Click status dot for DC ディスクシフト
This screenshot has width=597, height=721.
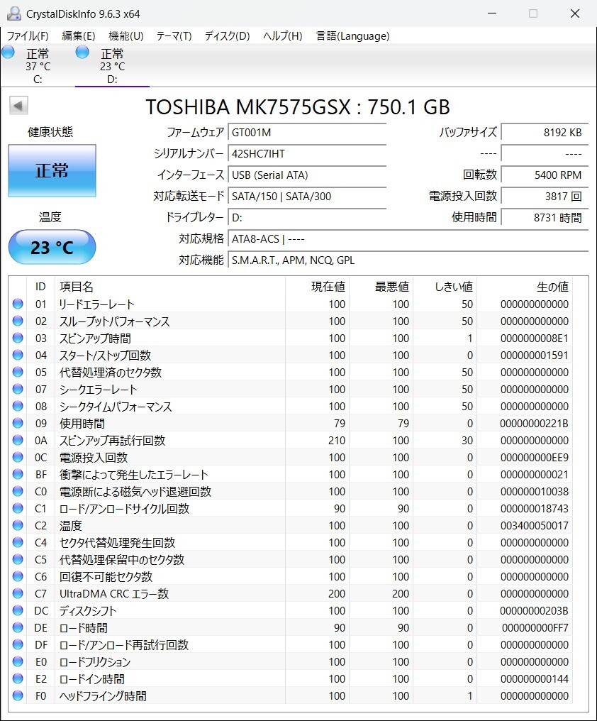(x=18, y=610)
